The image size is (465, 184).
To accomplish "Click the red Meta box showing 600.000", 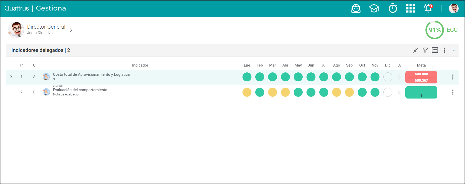I will tap(421, 77).
